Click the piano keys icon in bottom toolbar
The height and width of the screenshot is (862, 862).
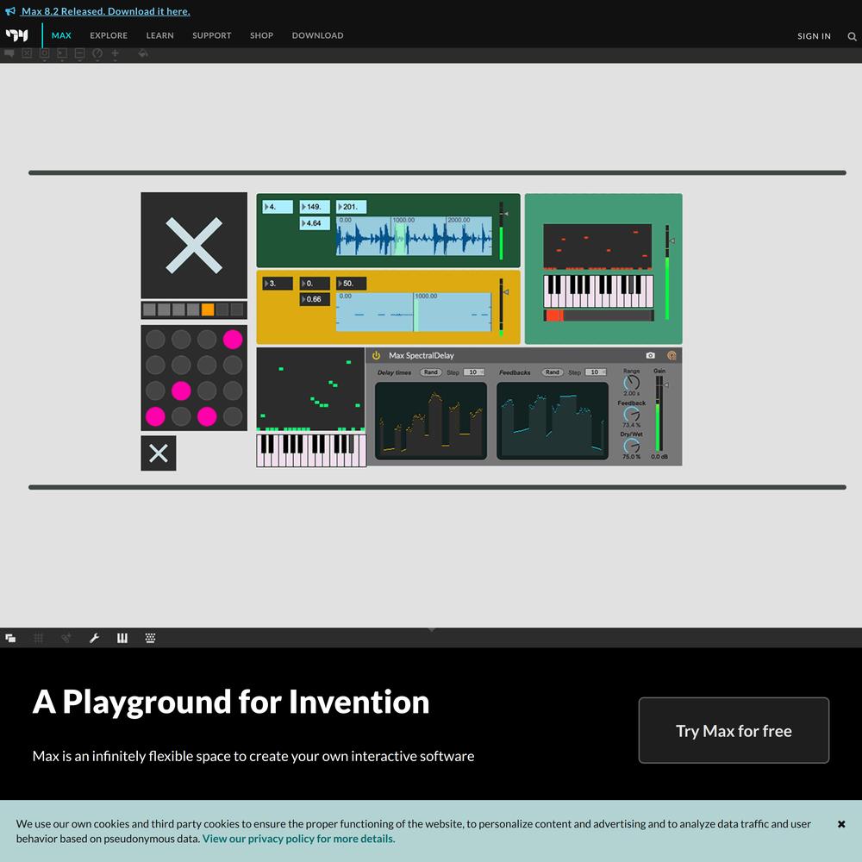point(122,638)
